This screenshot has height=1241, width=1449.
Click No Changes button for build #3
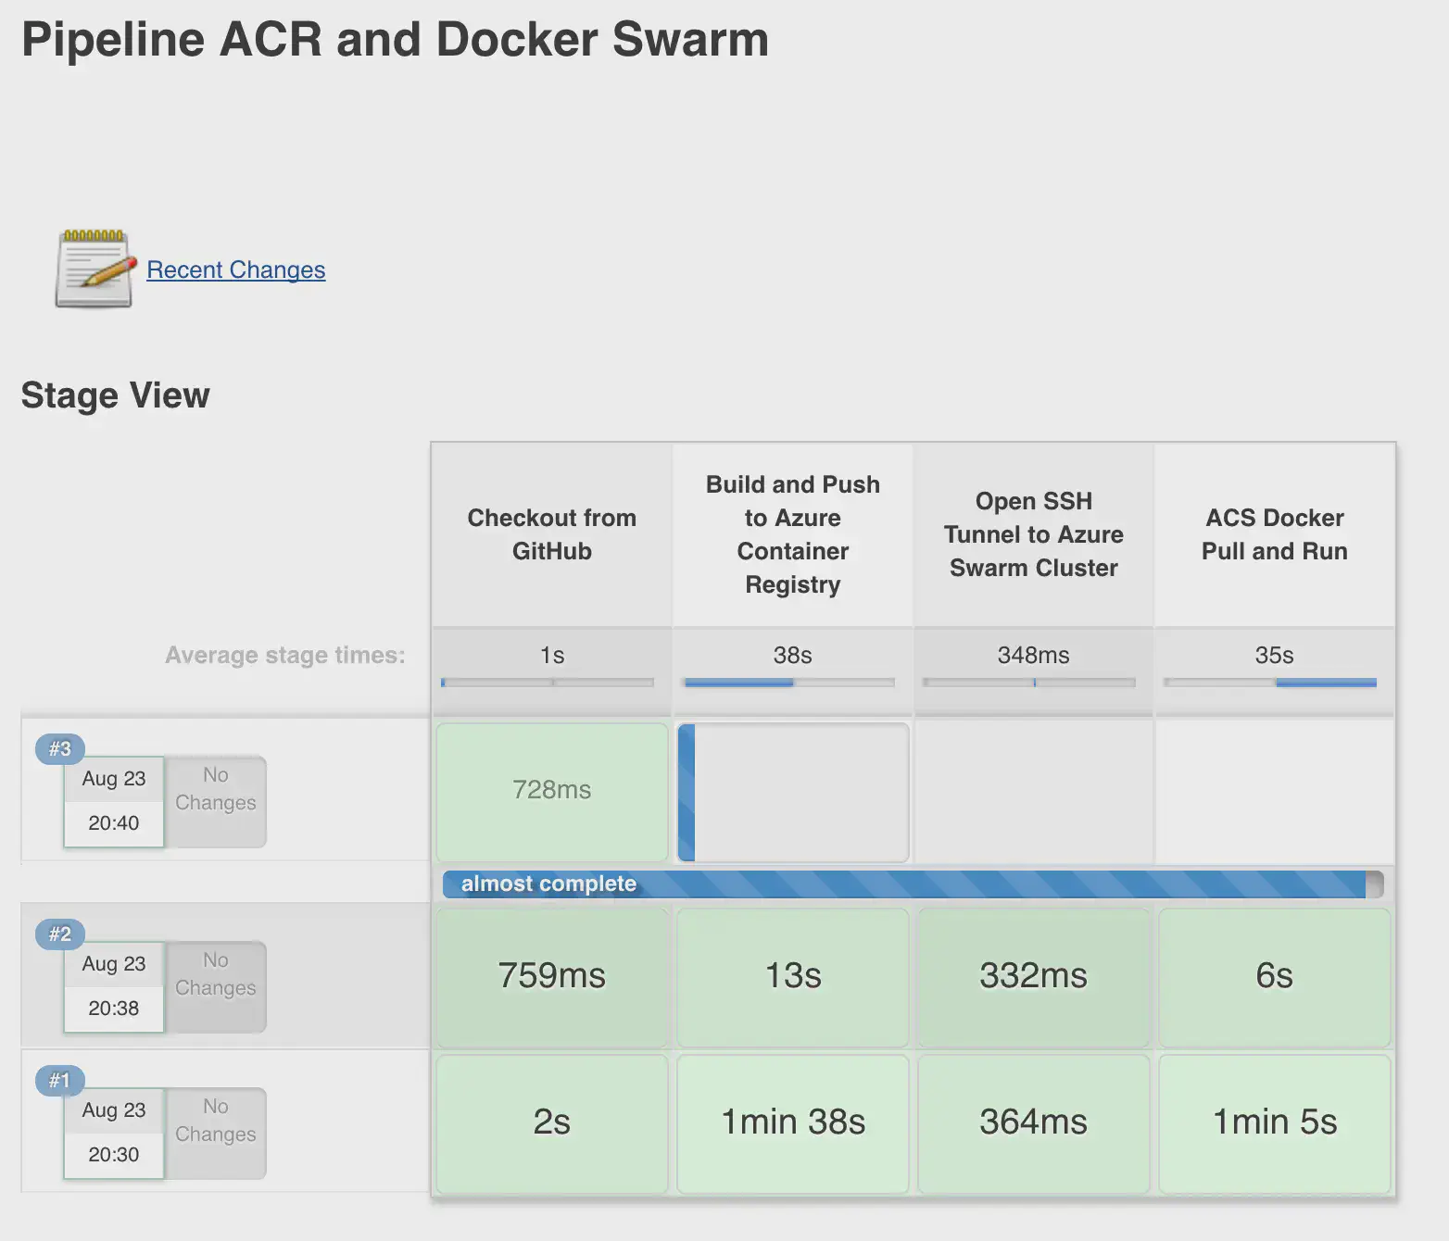(x=216, y=800)
